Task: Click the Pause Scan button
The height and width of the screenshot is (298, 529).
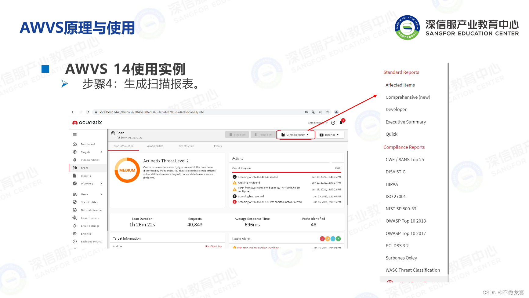Action: (x=263, y=134)
